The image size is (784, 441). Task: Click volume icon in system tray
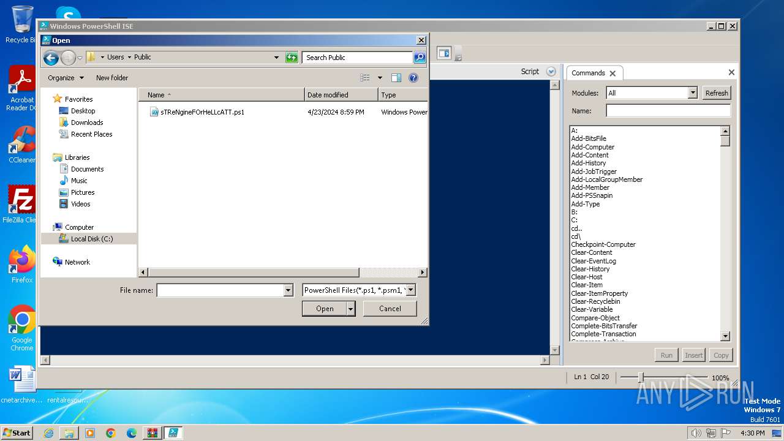pyautogui.click(x=696, y=433)
